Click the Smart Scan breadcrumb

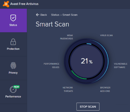click(x=70, y=15)
